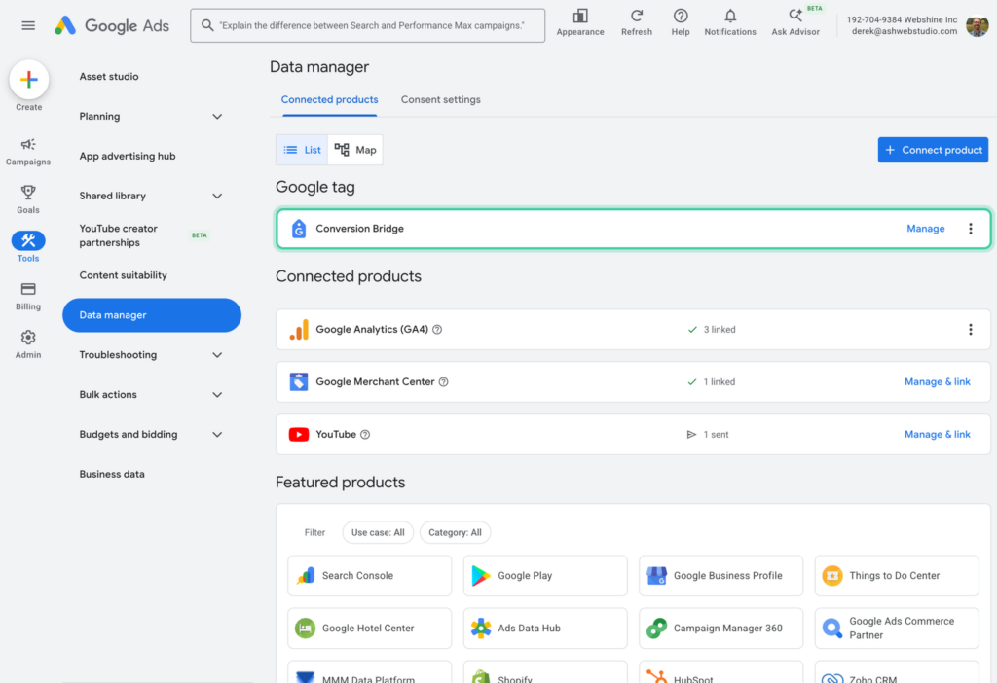Screen dimensions: 997x683
Task: Select the Connected products tab
Action: [x=329, y=100]
